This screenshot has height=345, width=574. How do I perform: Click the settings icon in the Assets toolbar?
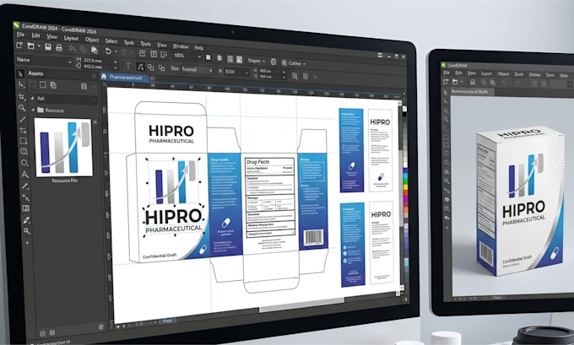point(84,86)
